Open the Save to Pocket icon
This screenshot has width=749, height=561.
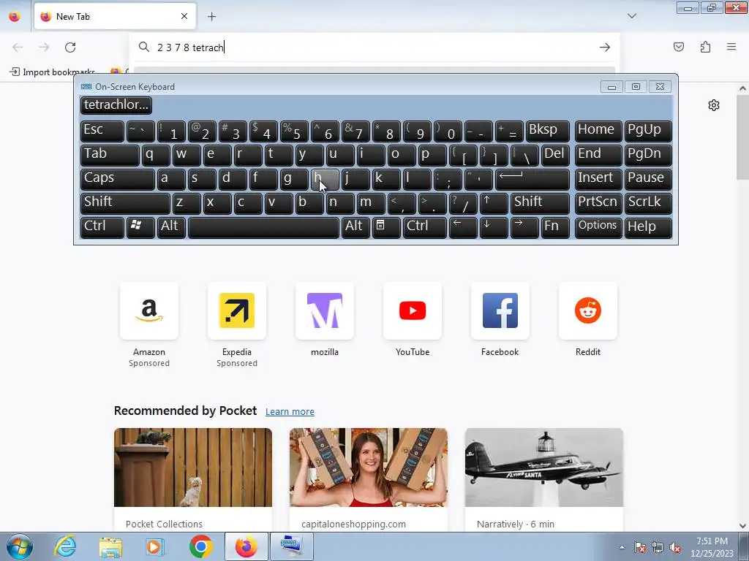coord(678,47)
